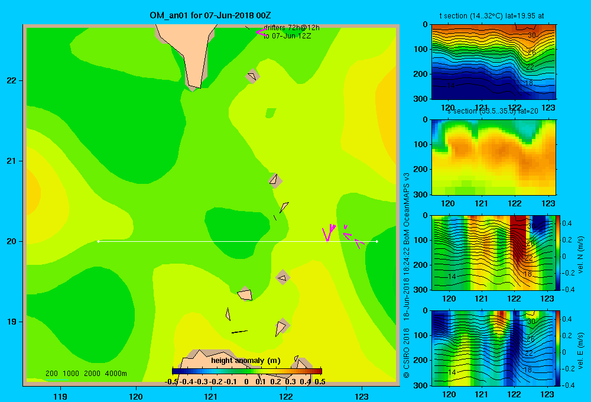Click the 'to 07-Jun 12Z' annotation
This screenshot has width=591, height=402.
287,36
